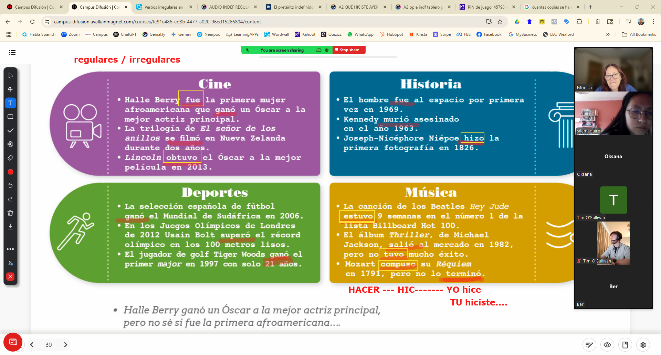Select Ber's participant tile
Image resolution: width=661 pixels, height=355 pixels.
coord(613,287)
